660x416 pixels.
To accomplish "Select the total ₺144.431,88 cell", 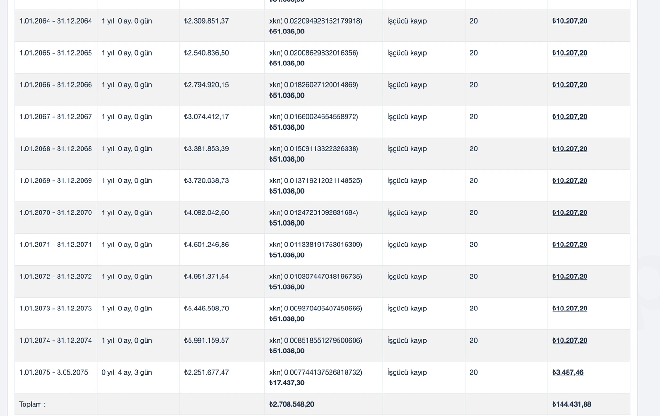I will [571, 404].
